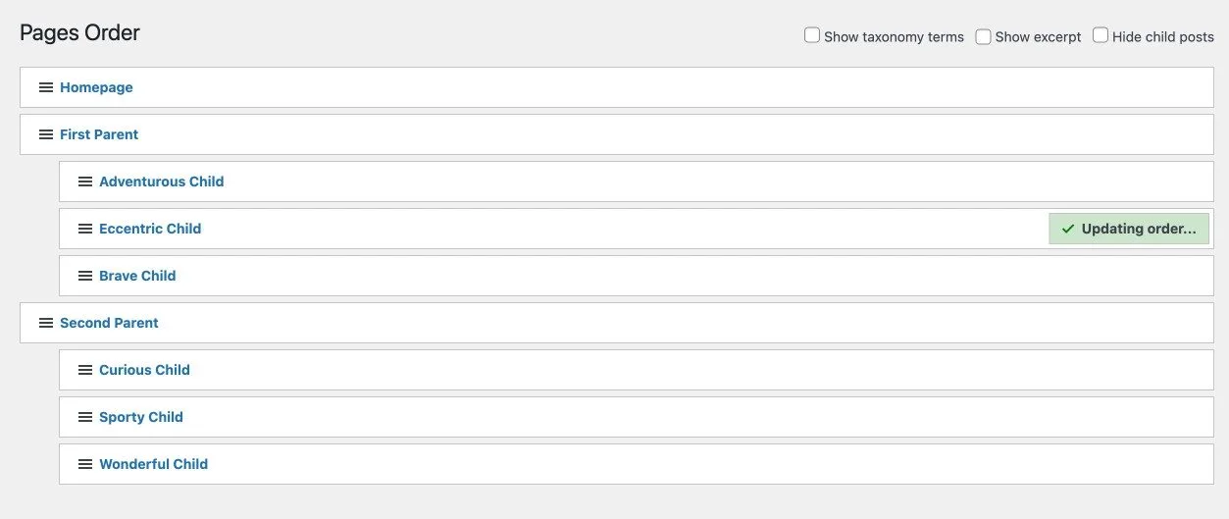Click the drag handle for Eccentric Child
Image resolution: width=1229 pixels, height=519 pixels.
click(84, 229)
